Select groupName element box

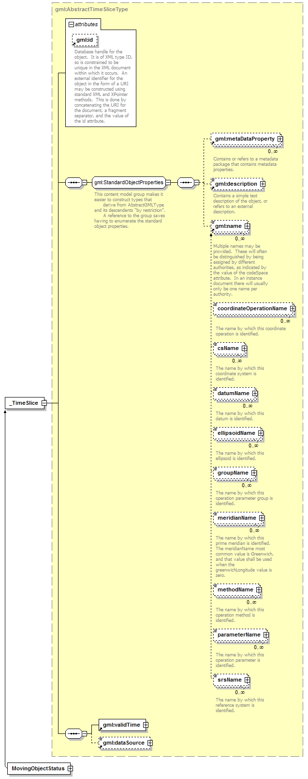point(234,473)
